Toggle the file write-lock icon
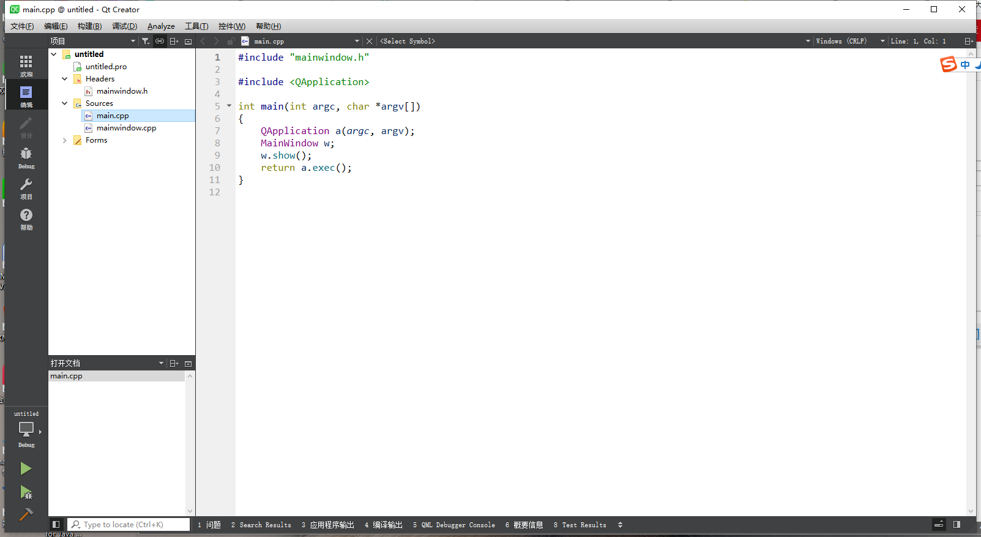 [x=231, y=41]
